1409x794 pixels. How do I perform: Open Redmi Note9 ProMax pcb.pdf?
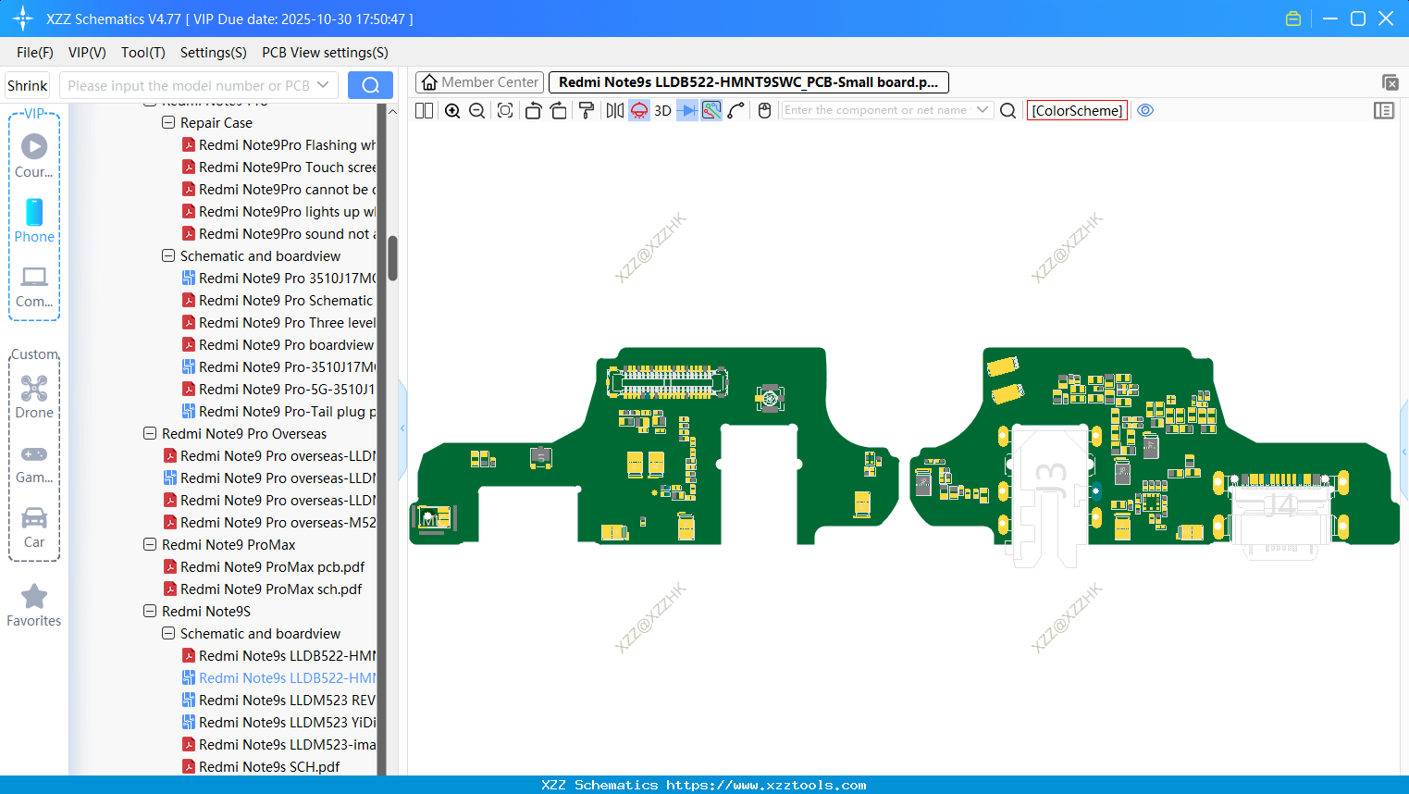pos(272,566)
